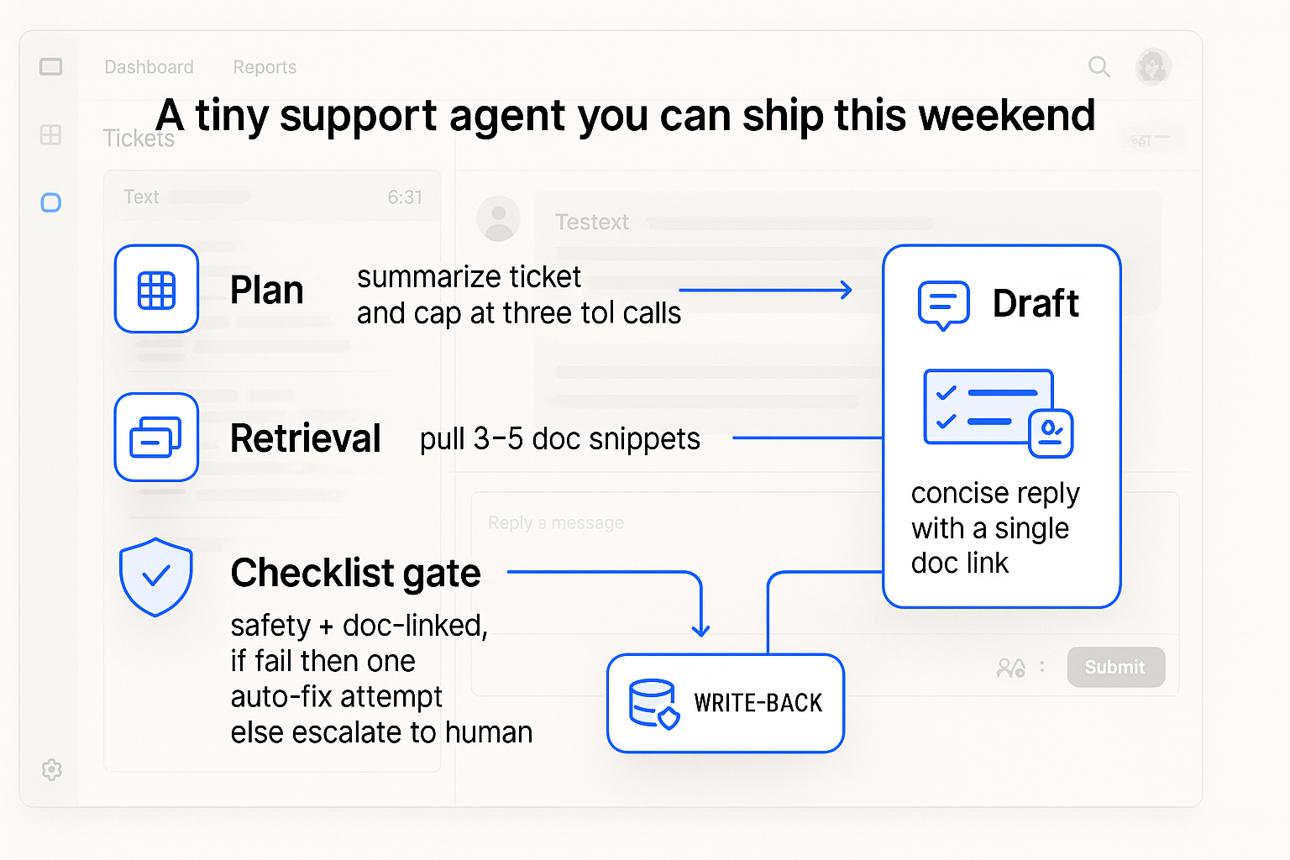Open search with the magnifier icon
Image resolution: width=1290 pixels, height=860 pixels.
(1099, 67)
